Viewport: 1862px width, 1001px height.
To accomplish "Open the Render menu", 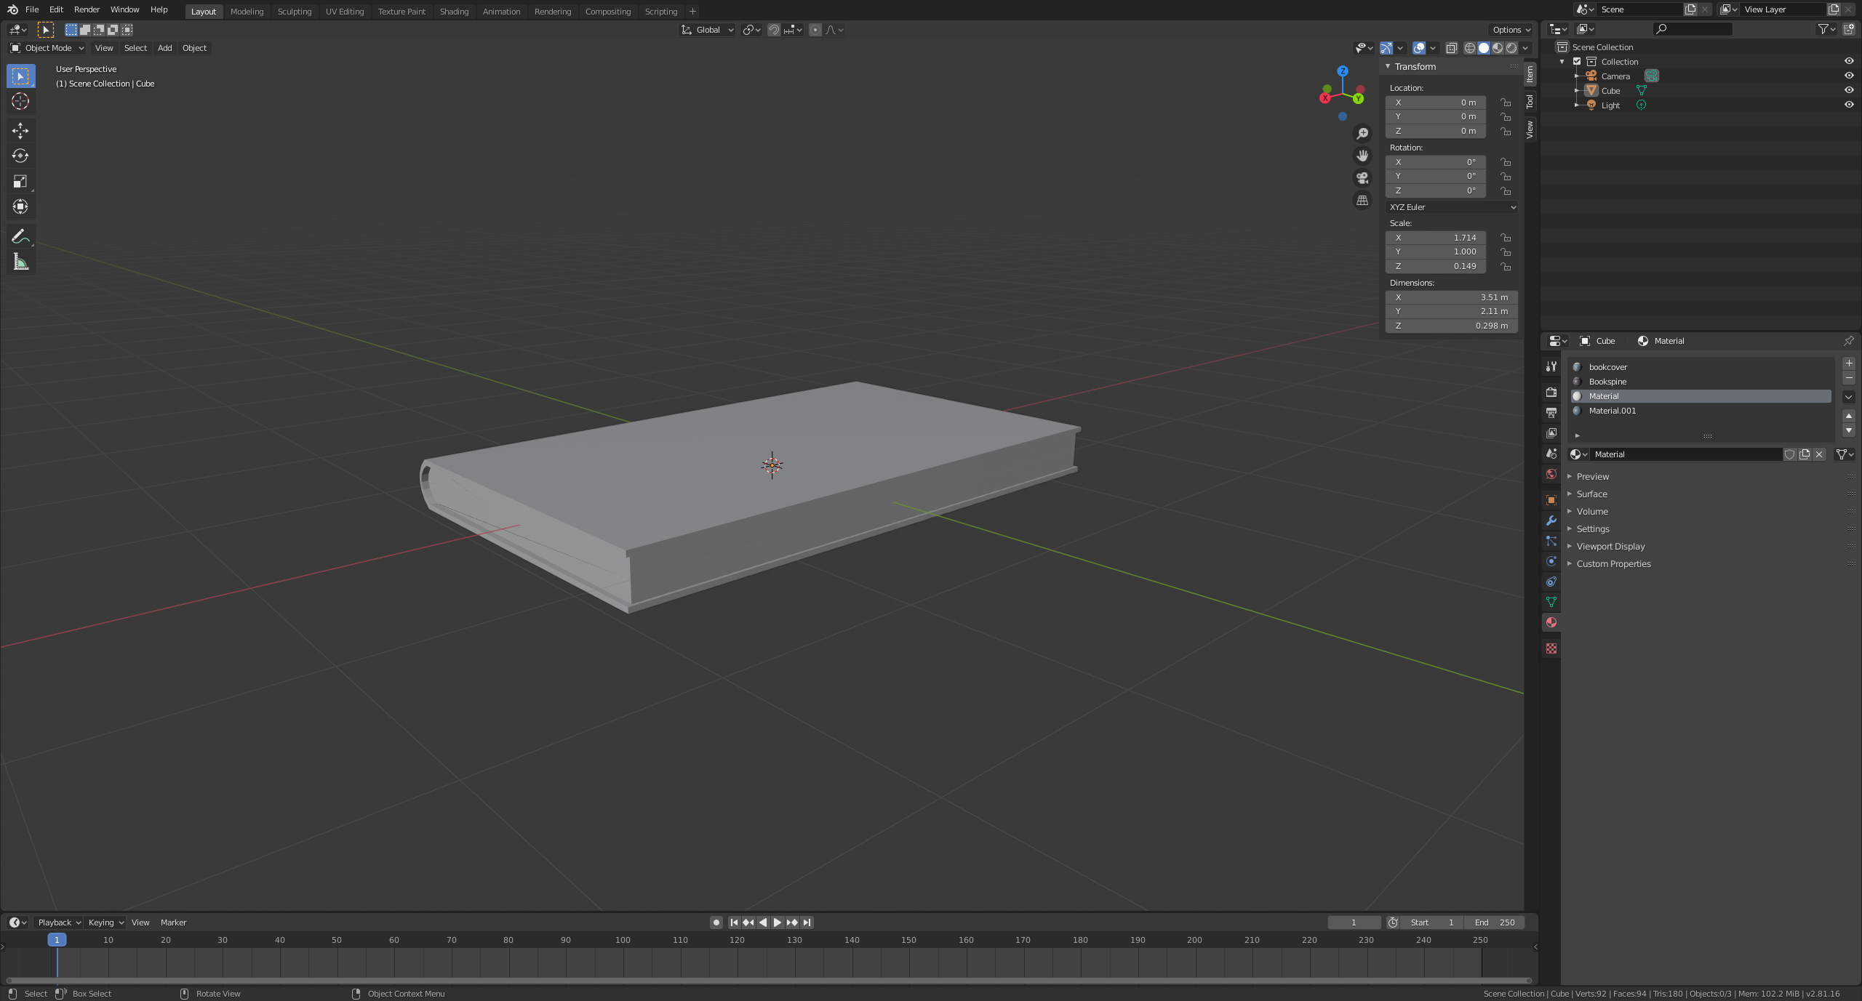I will click(87, 9).
